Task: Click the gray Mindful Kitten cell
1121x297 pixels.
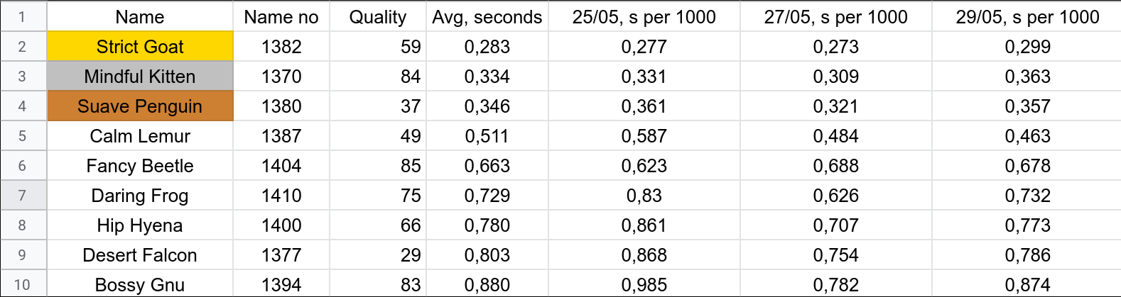Action: 140,77
